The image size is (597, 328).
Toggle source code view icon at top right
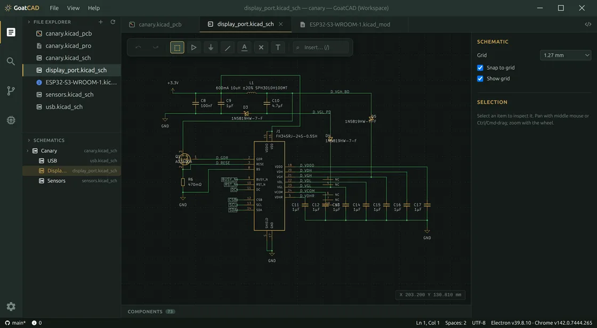click(x=588, y=24)
